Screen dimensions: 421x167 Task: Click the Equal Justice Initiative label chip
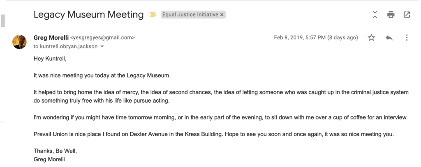[190, 15]
